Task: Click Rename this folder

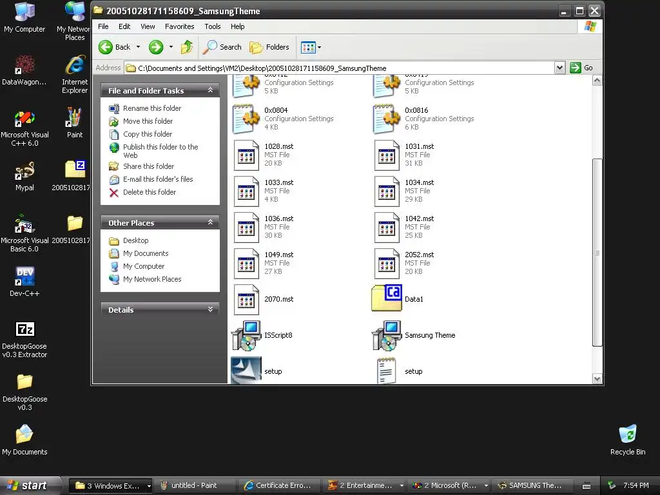Action: 151,108
